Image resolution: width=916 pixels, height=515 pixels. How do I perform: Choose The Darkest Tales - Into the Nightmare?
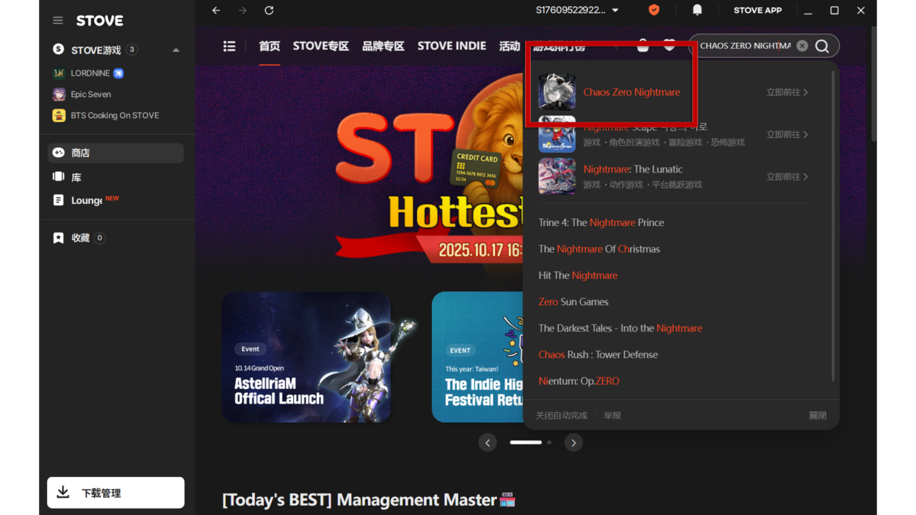click(620, 328)
